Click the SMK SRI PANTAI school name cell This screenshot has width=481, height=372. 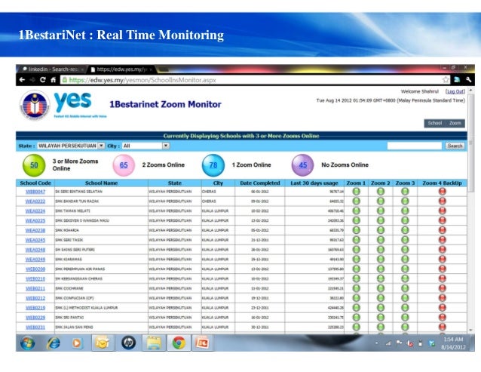point(101,318)
